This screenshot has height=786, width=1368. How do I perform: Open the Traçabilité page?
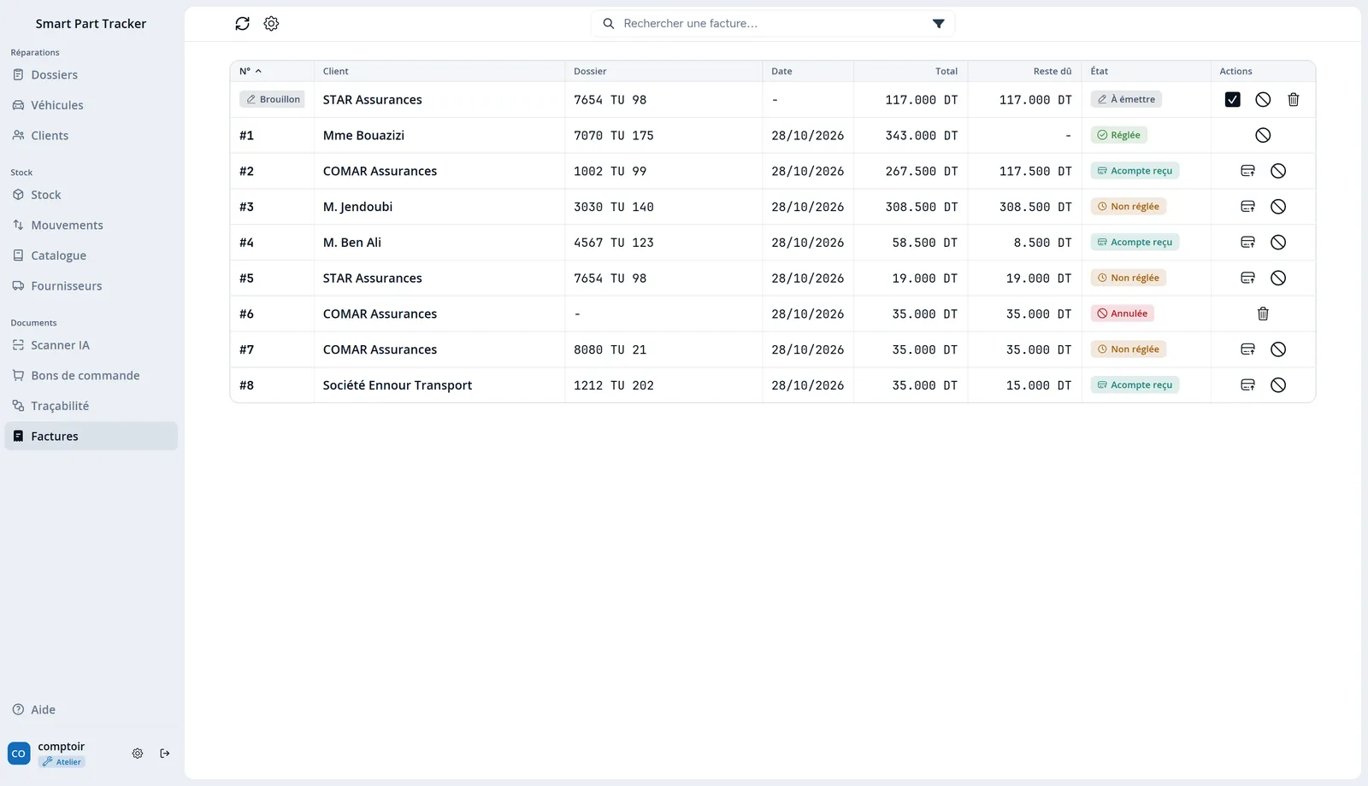(x=91, y=406)
